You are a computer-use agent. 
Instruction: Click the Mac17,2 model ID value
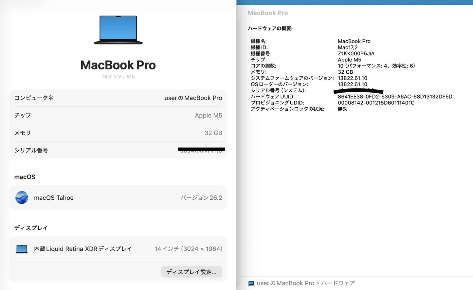pos(348,47)
